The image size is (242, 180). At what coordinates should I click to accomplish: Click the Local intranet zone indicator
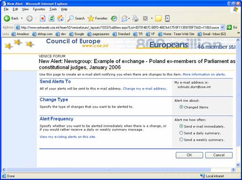(212, 176)
